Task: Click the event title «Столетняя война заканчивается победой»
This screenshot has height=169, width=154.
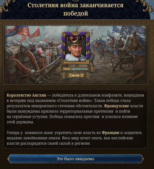Action: 76,9
